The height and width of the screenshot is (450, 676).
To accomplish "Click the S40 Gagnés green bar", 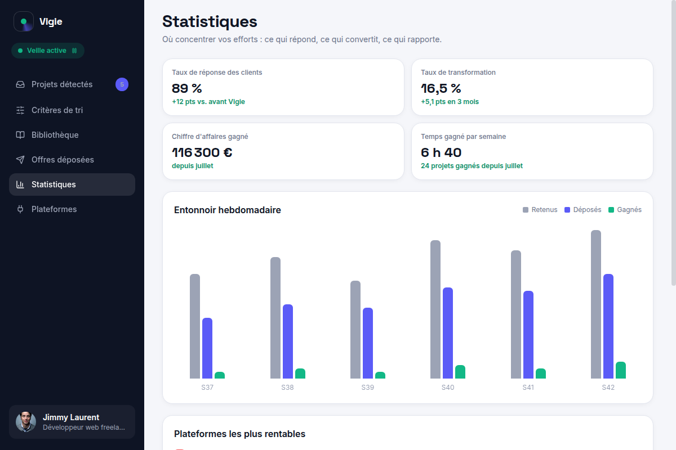I will pos(460,372).
